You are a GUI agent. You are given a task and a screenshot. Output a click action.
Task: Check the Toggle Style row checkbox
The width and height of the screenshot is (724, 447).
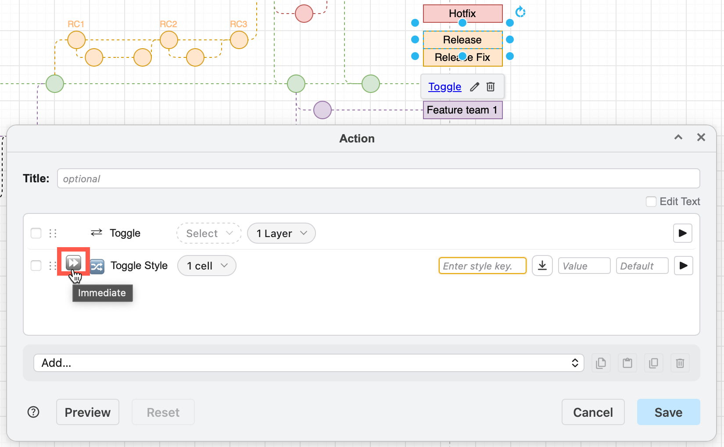pos(36,266)
